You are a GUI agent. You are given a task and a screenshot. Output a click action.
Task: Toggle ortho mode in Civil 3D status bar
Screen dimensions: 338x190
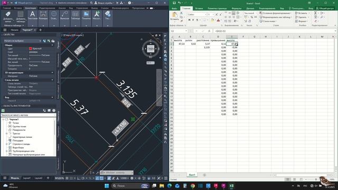79,178
